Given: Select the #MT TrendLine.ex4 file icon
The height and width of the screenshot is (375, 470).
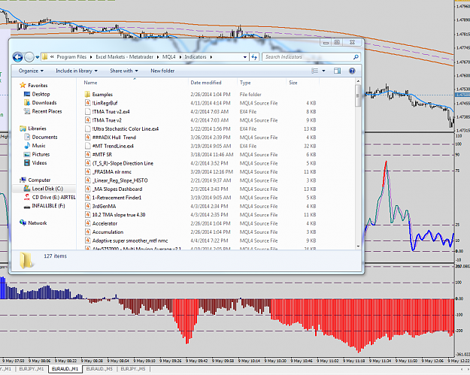Looking at the screenshot, I should click(87, 146).
